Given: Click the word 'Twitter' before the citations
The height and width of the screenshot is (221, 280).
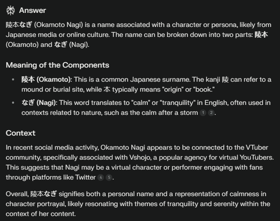Looking at the screenshot, I should coord(85,177).
